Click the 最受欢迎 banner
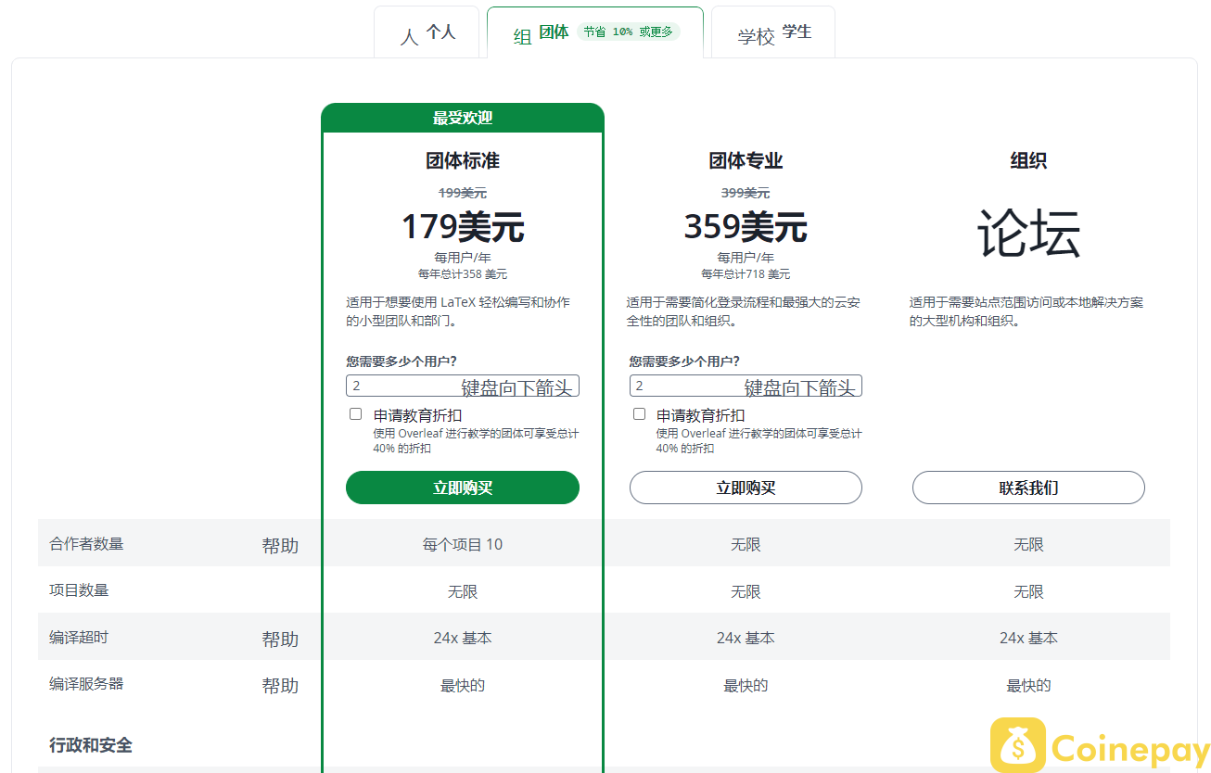Viewport: 1211px width, 773px height. point(463,118)
